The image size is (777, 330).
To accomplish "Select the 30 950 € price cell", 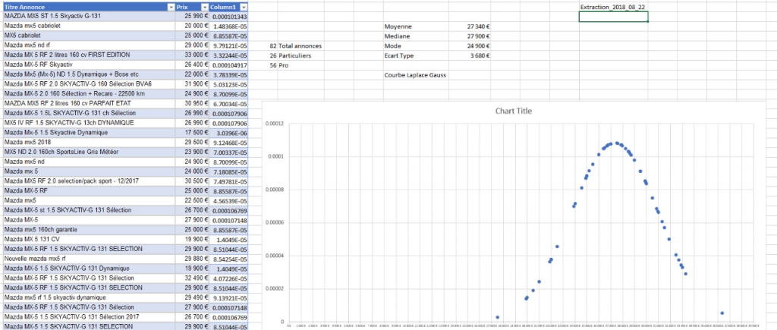I will tap(192, 104).
